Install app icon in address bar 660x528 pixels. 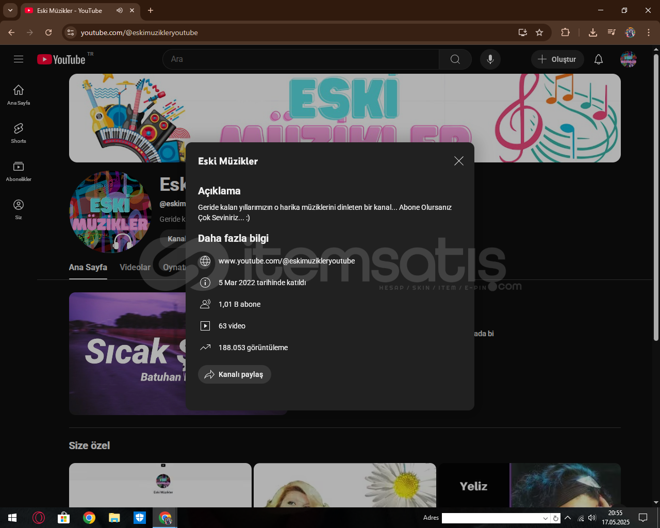[x=523, y=32]
